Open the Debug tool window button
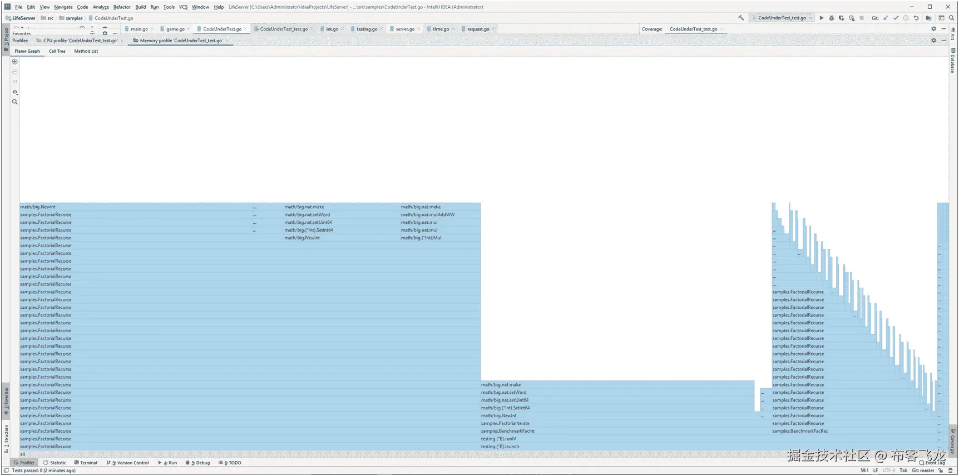Viewport: 959px width, 476px height. [198, 463]
